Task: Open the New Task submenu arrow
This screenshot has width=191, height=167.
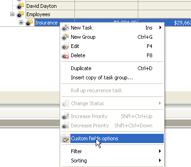Action: pos(160,28)
